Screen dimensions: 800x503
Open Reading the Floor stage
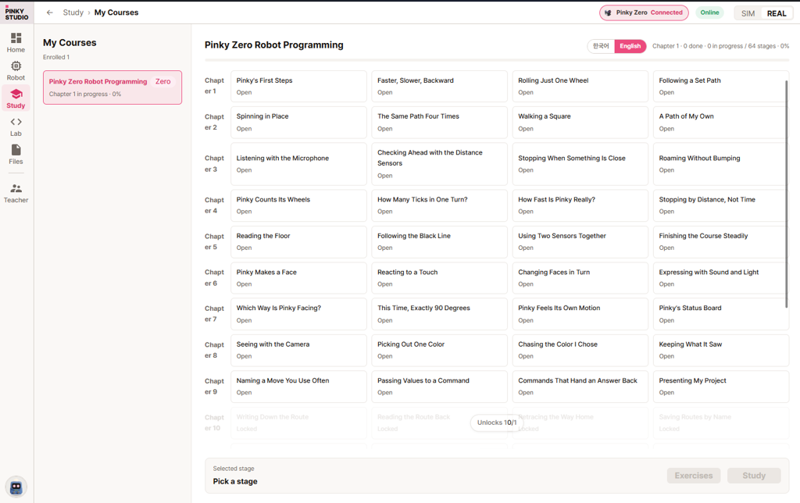(x=298, y=242)
